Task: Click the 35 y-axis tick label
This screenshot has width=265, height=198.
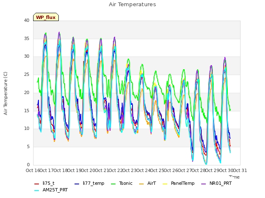Action: pos(26,38)
